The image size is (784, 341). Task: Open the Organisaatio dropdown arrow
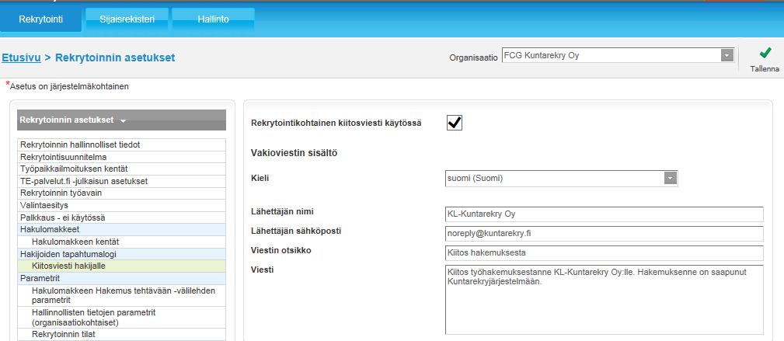click(727, 55)
